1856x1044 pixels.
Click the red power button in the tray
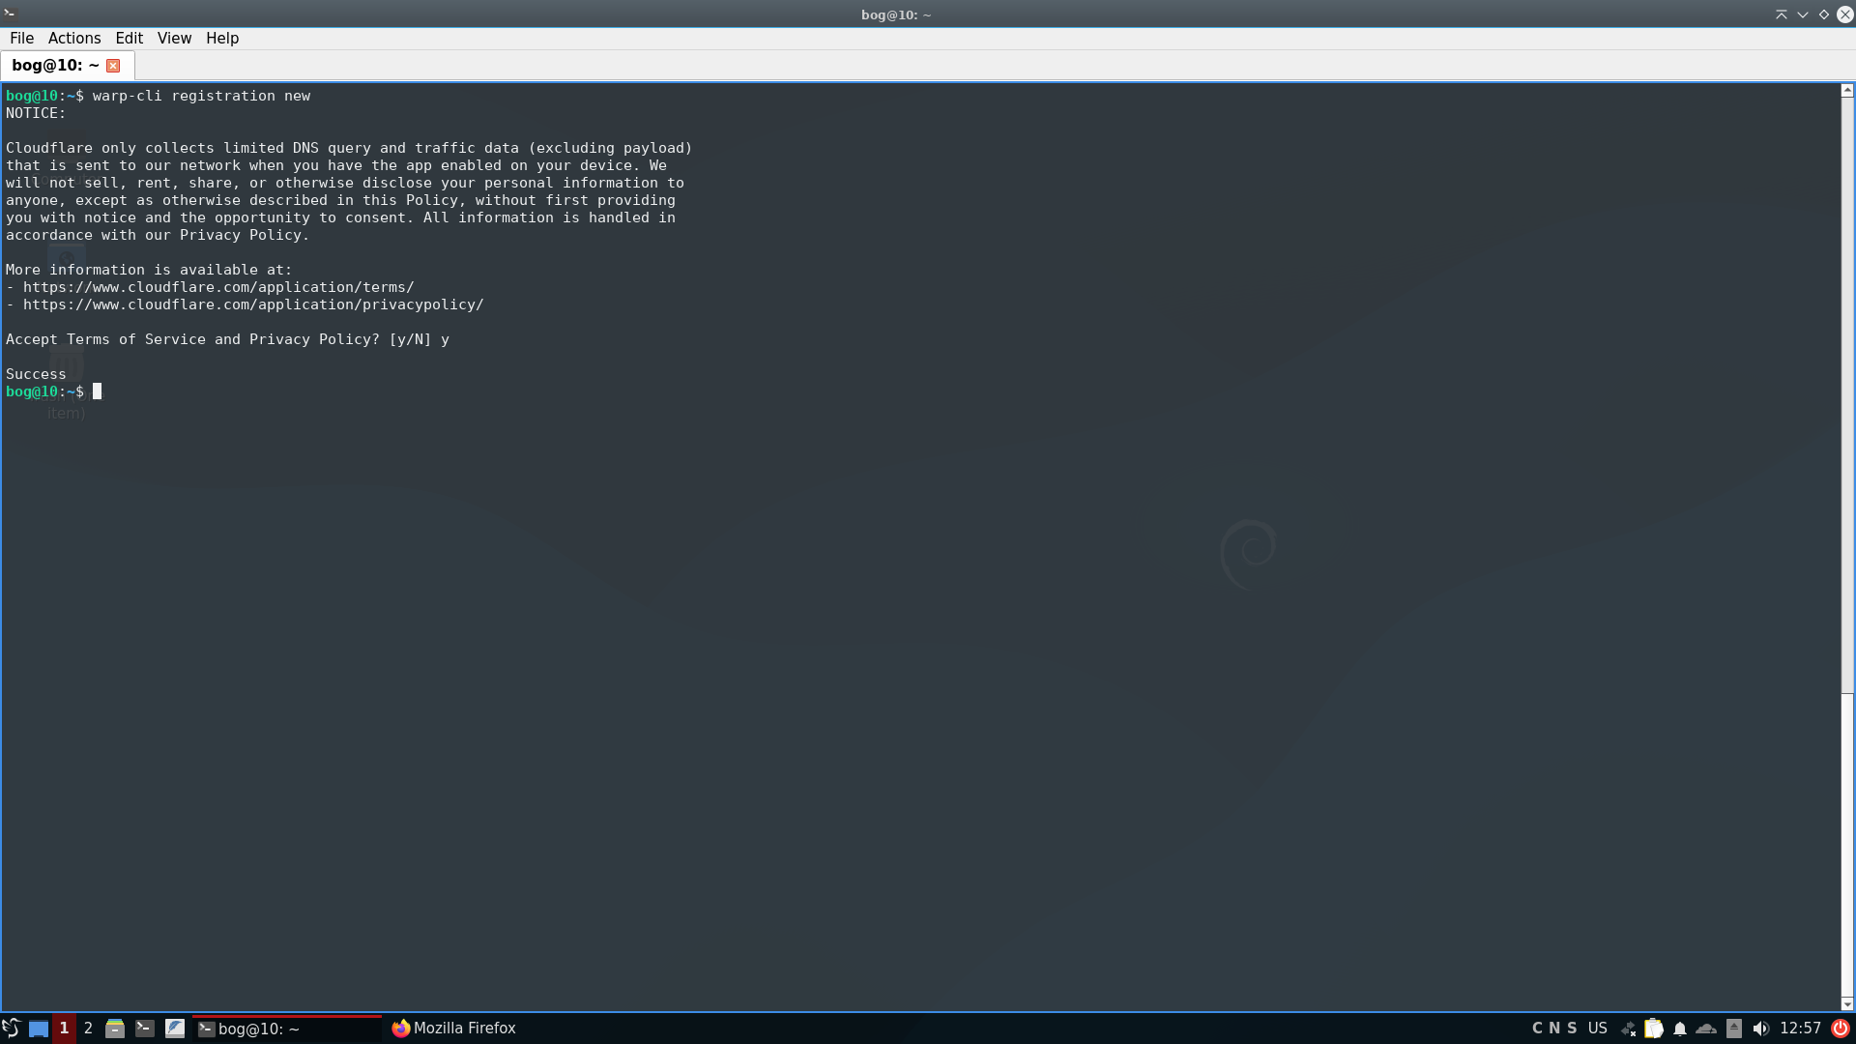tap(1839, 1028)
